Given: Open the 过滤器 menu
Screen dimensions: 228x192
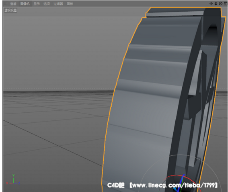Looking at the screenshot, I should (x=58, y=4).
